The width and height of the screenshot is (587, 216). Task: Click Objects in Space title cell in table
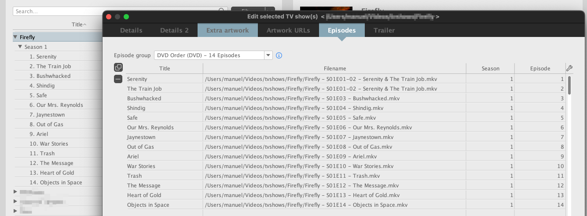pyautogui.click(x=165, y=205)
